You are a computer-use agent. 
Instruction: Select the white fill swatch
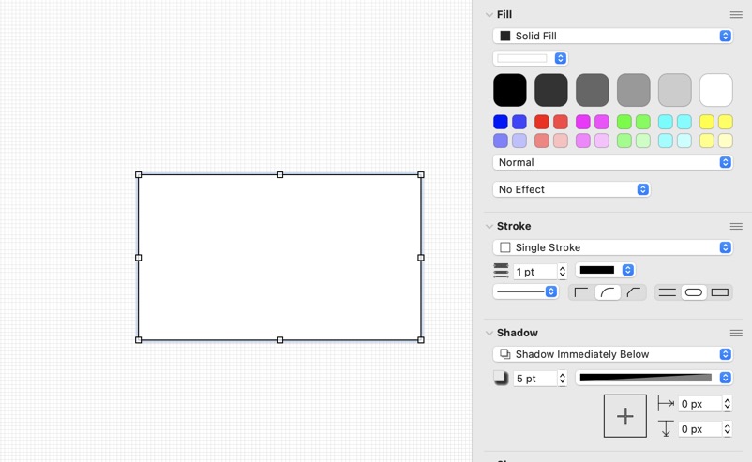pyautogui.click(x=716, y=90)
